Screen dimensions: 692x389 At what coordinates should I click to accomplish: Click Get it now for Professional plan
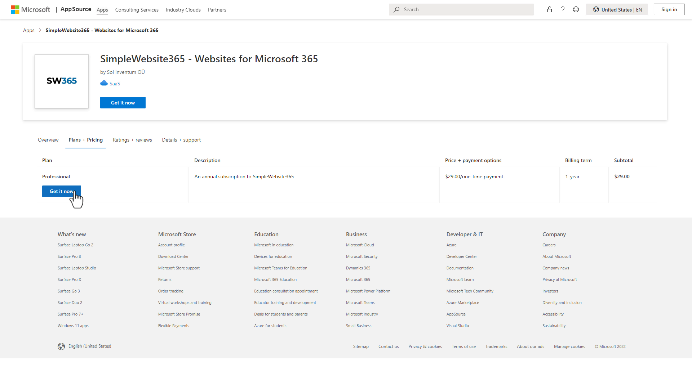point(62,191)
